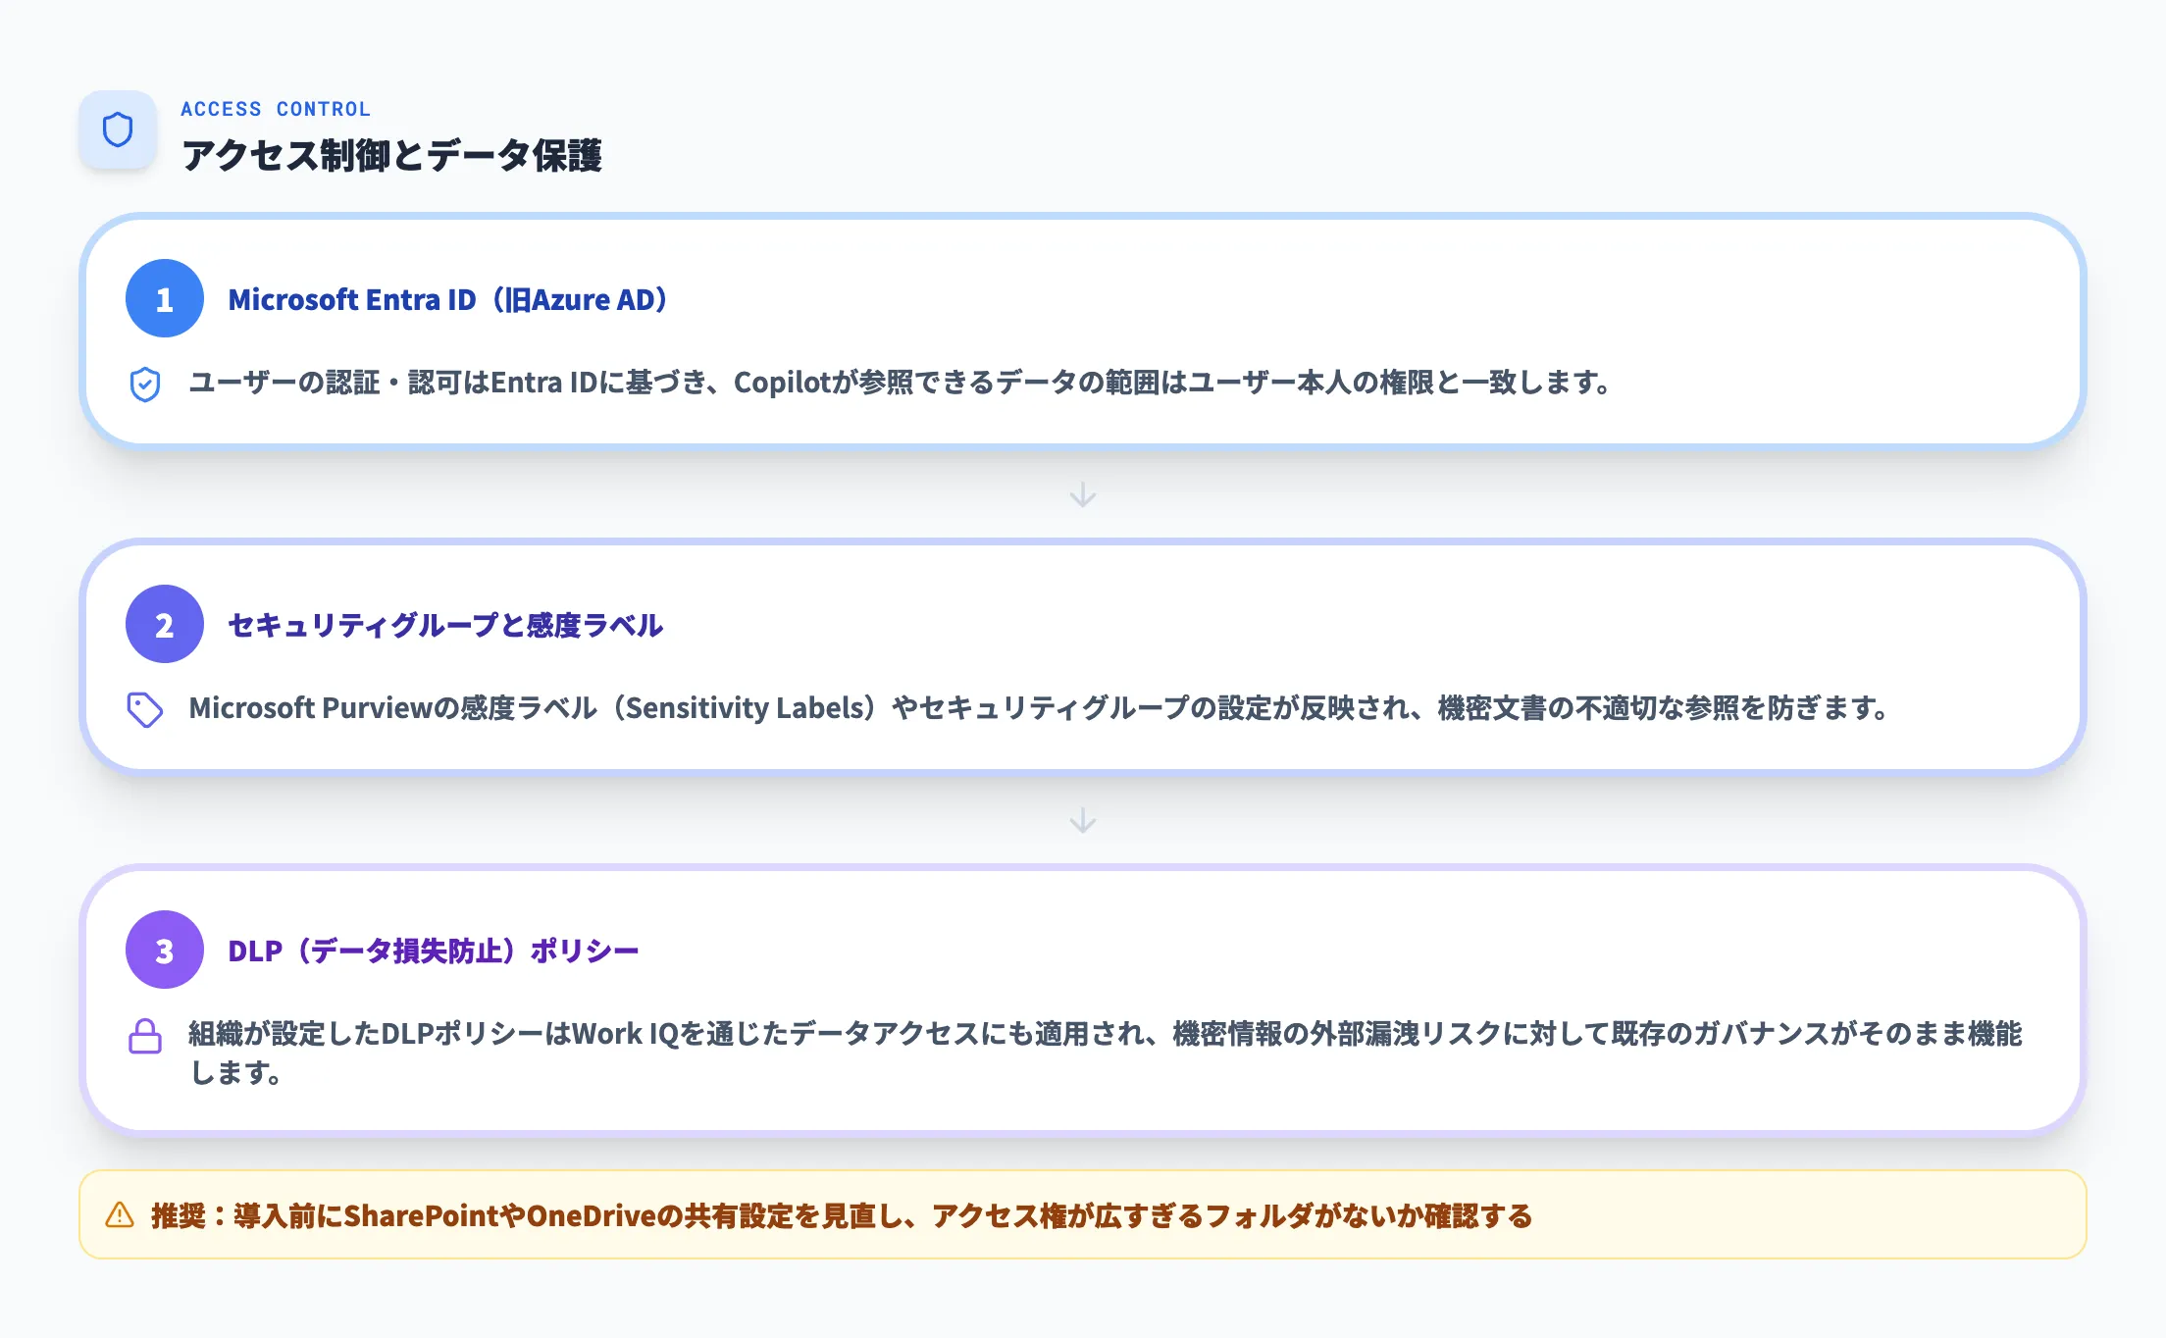Click the numbered circle 1 badge
Image resolution: width=2166 pixels, height=1338 pixels.
164,298
